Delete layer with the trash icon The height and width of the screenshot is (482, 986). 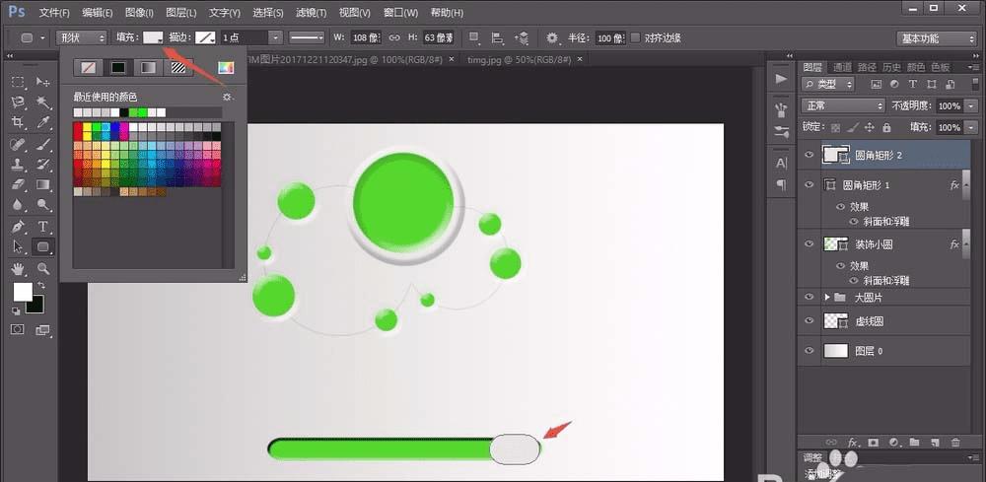(955, 443)
